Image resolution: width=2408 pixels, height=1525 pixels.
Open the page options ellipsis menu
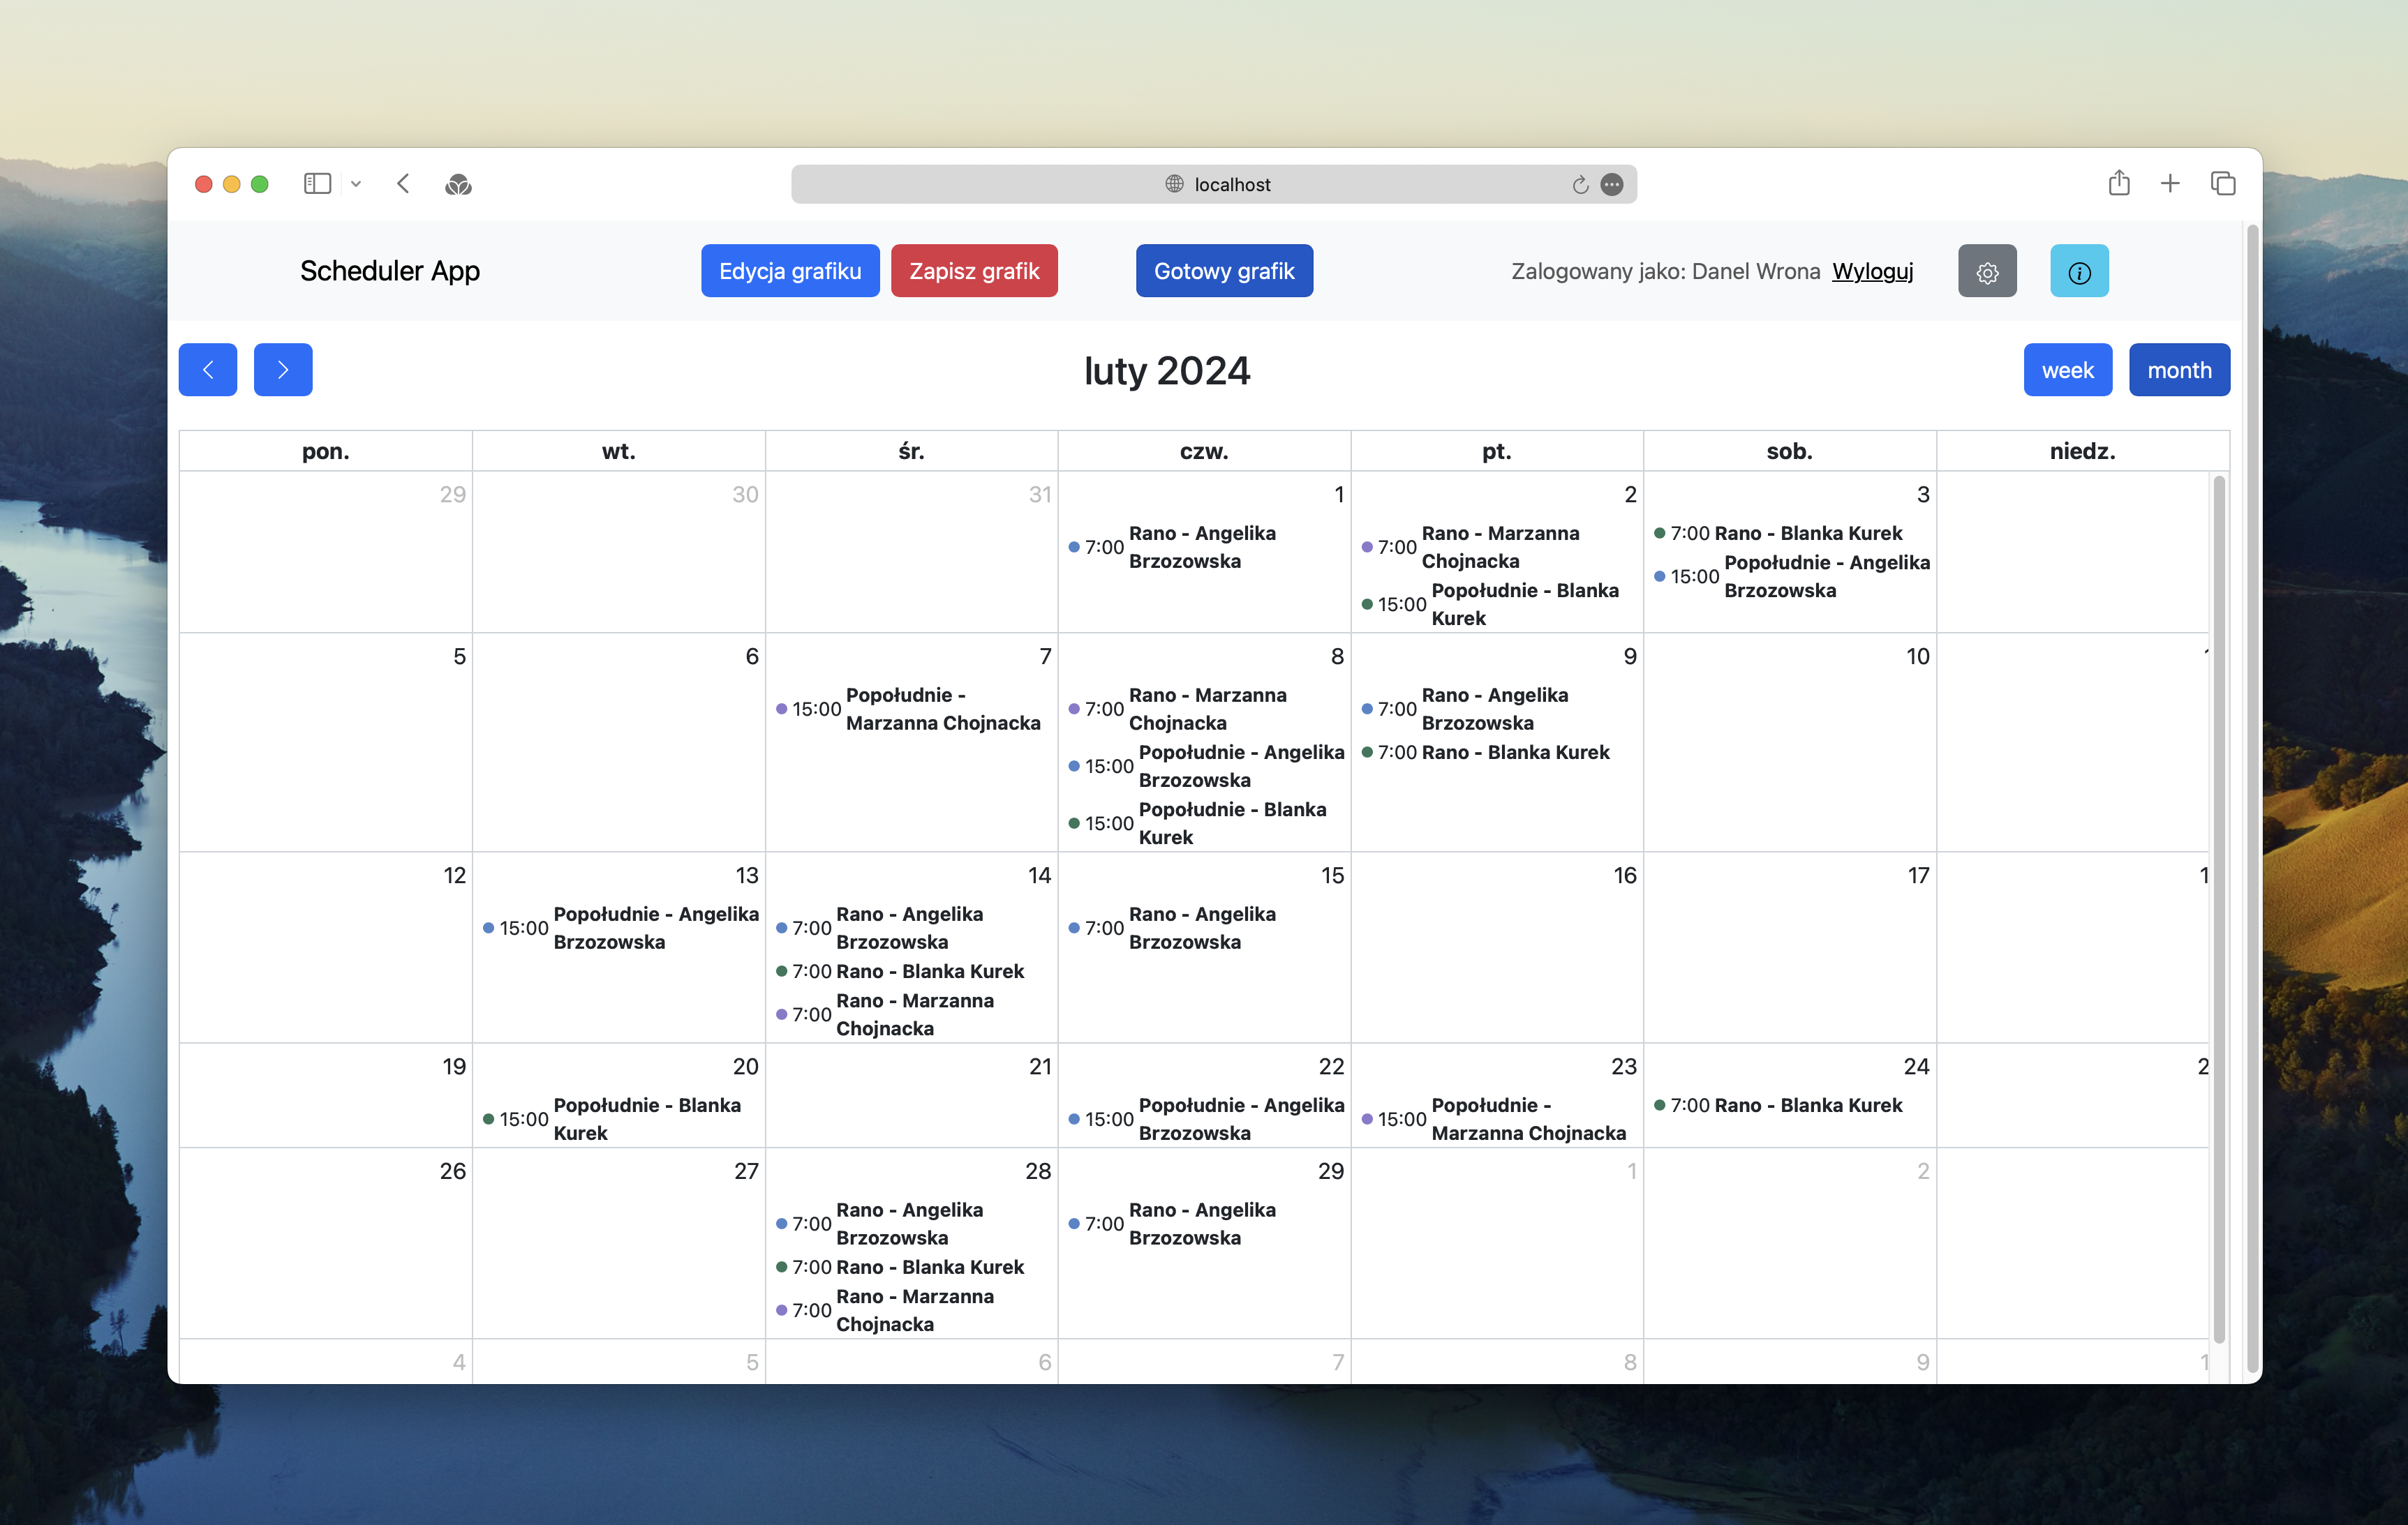point(1611,184)
